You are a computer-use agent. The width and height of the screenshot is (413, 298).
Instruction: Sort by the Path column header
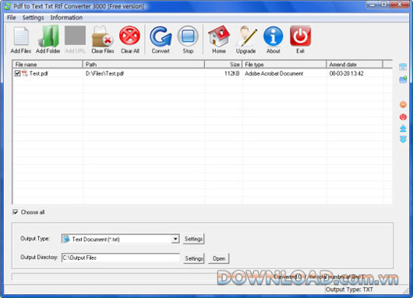[x=143, y=65]
